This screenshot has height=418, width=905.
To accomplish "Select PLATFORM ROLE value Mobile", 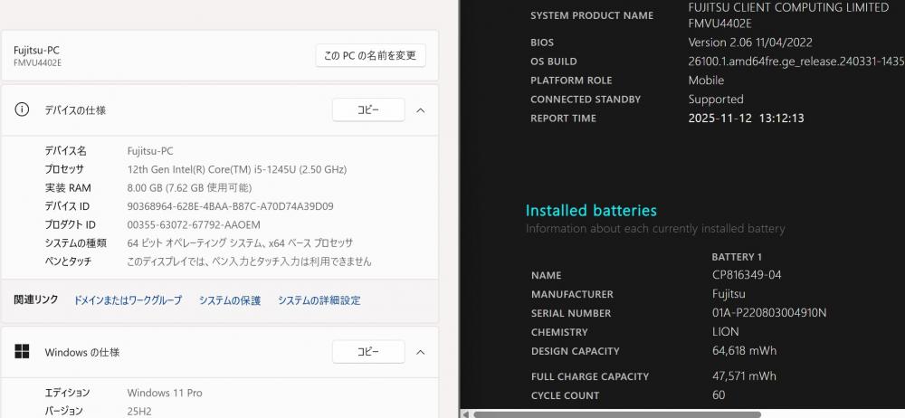I will point(706,81).
